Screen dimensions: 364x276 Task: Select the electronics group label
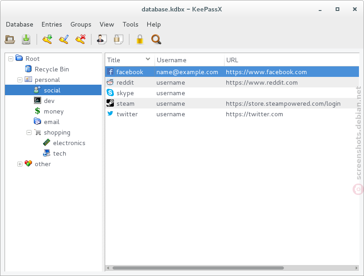[x=69, y=143]
